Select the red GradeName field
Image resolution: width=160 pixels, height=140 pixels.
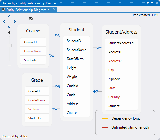click(x=37, y=100)
